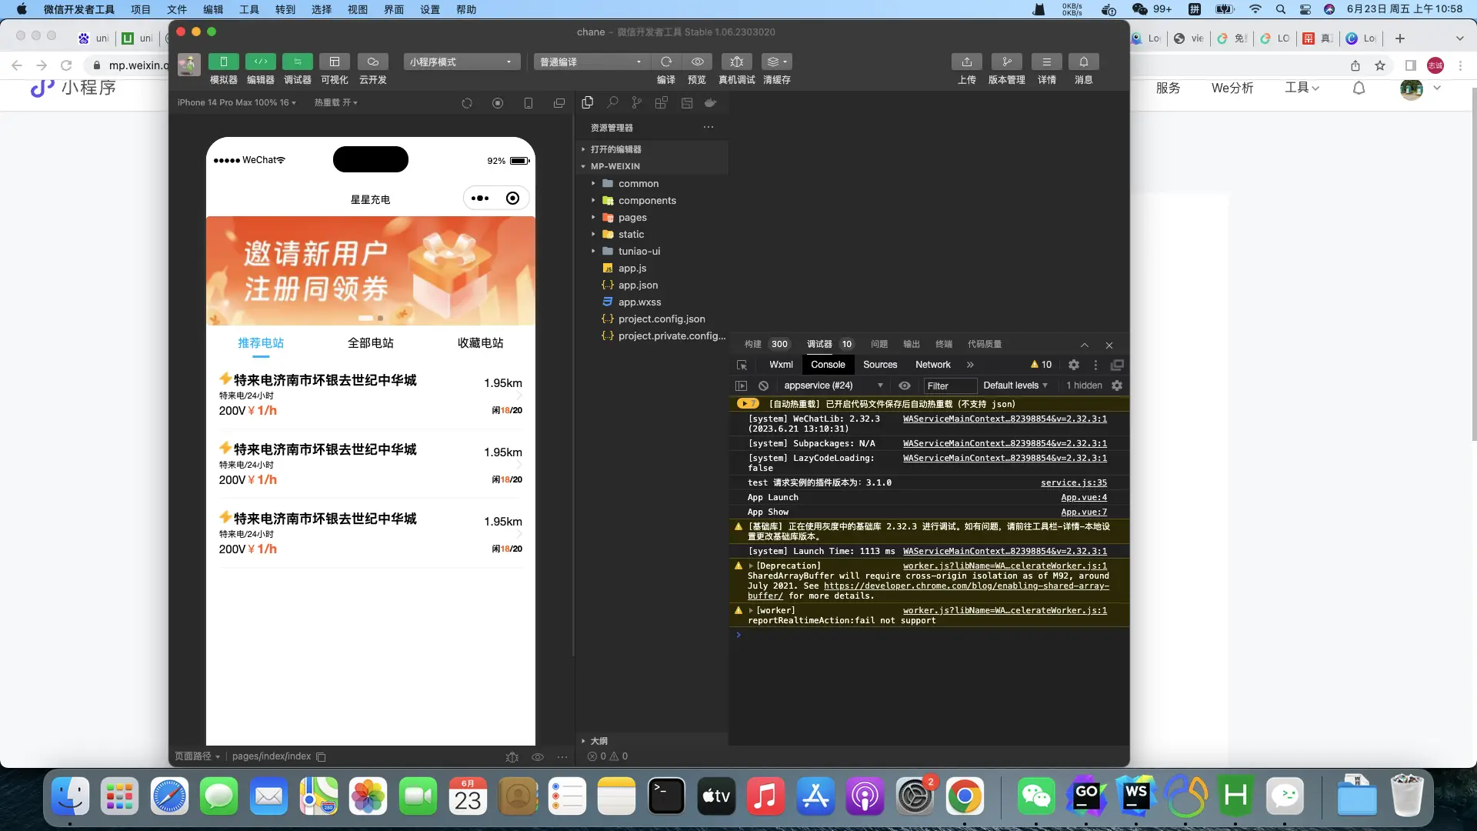Expand the tuniao-ui folder

[652, 251]
